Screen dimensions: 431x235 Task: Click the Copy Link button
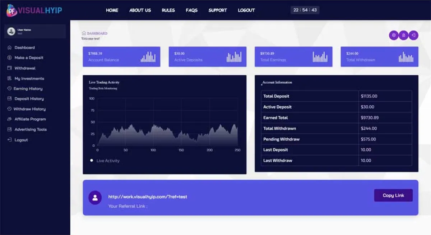click(393, 195)
